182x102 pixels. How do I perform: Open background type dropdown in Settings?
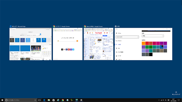153,36
